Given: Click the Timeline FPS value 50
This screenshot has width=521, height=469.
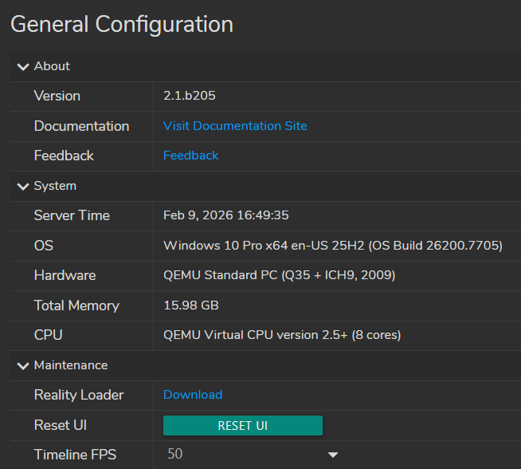Looking at the screenshot, I should [175, 454].
